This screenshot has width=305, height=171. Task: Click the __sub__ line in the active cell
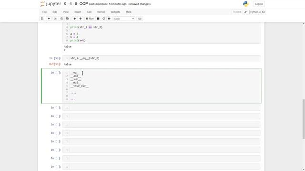[76, 79]
